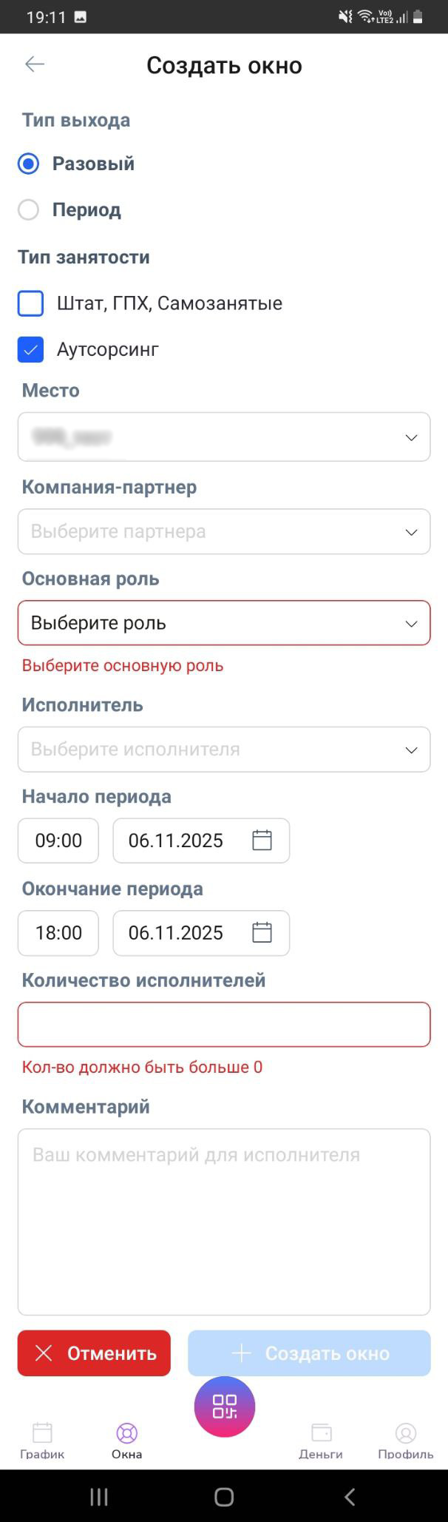Select the Период radio button
This screenshot has width=448, height=1522.
coord(29,210)
